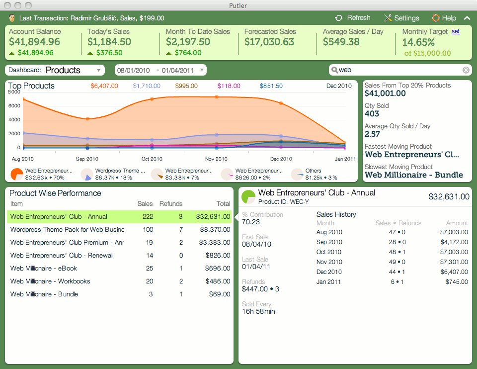The image size is (477, 369).
Task: Open the date range dropdown
Action: point(160,70)
